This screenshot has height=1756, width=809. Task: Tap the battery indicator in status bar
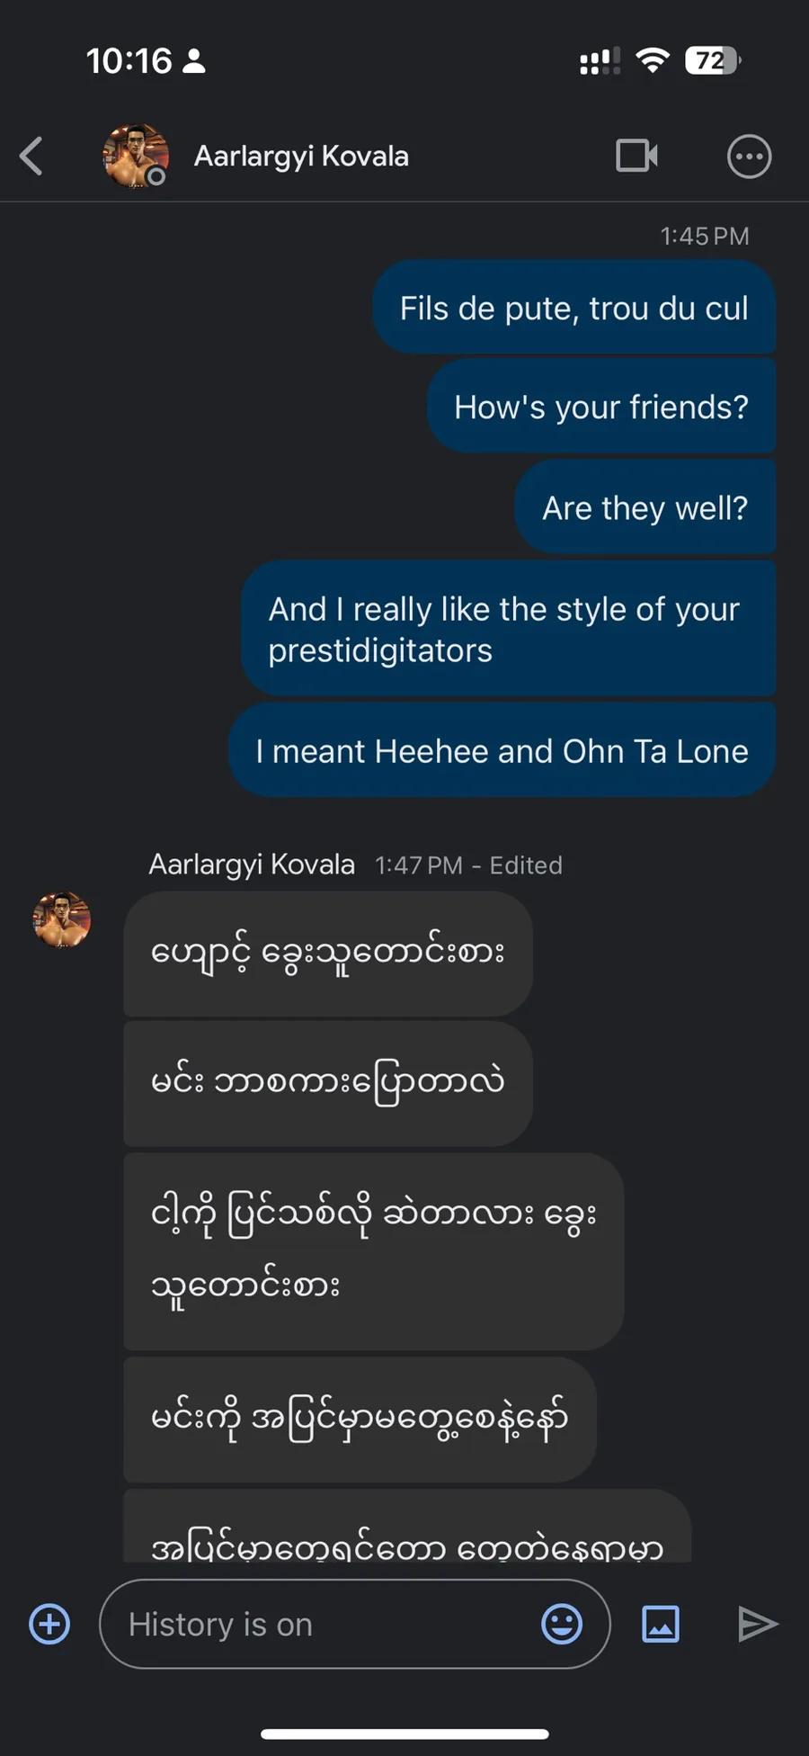712,60
